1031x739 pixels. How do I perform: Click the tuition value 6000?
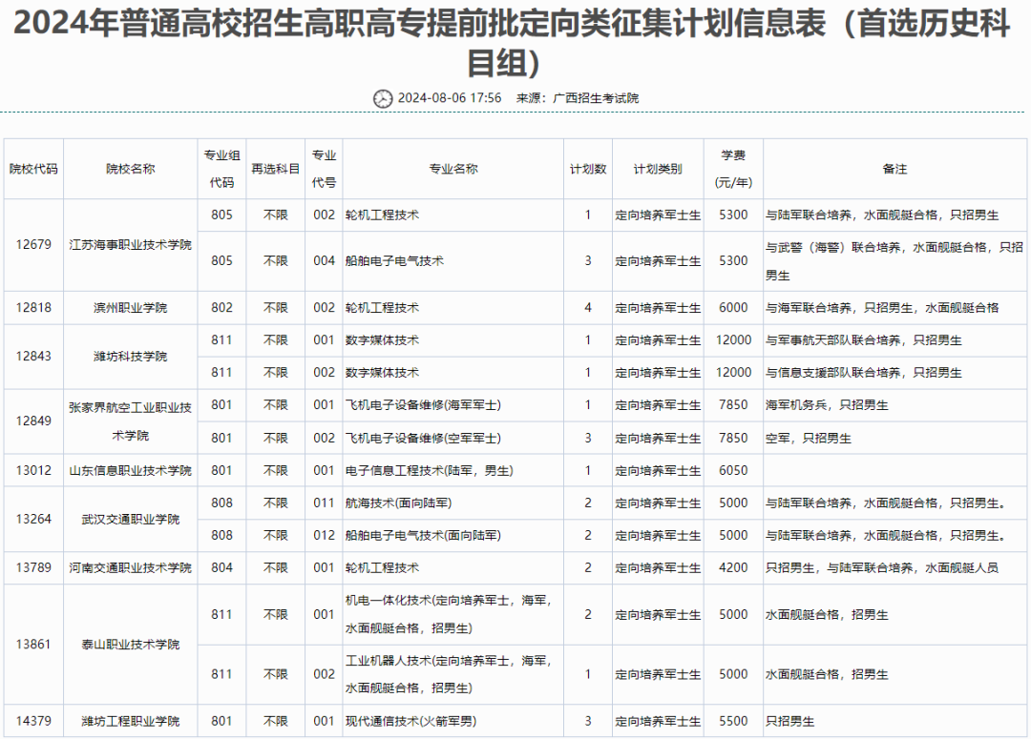click(733, 307)
